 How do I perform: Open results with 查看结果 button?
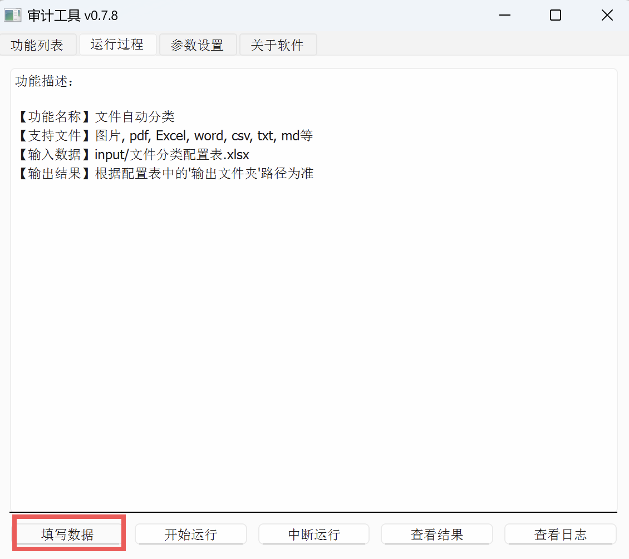coord(437,534)
